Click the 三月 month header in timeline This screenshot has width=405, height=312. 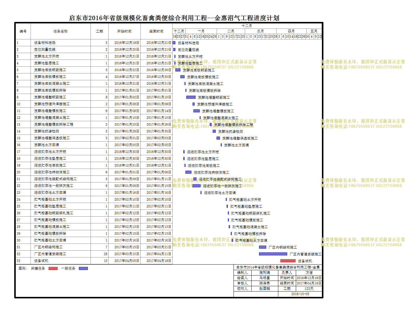(x=261, y=31)
